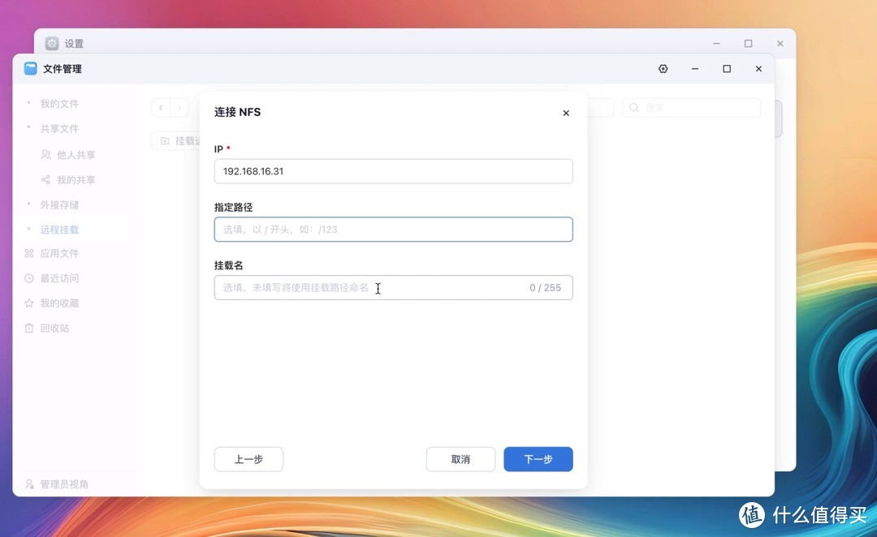Viewport: 877px width, 537px height.
Task: Click the search box in file manager
Action: click(x=691, y=107)
